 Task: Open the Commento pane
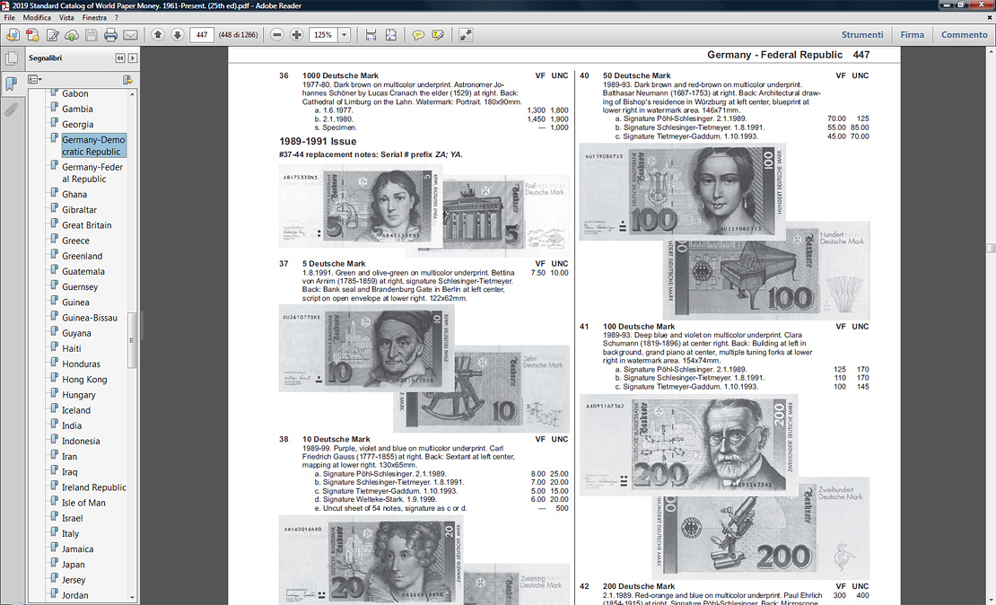(x=965, y=35)
